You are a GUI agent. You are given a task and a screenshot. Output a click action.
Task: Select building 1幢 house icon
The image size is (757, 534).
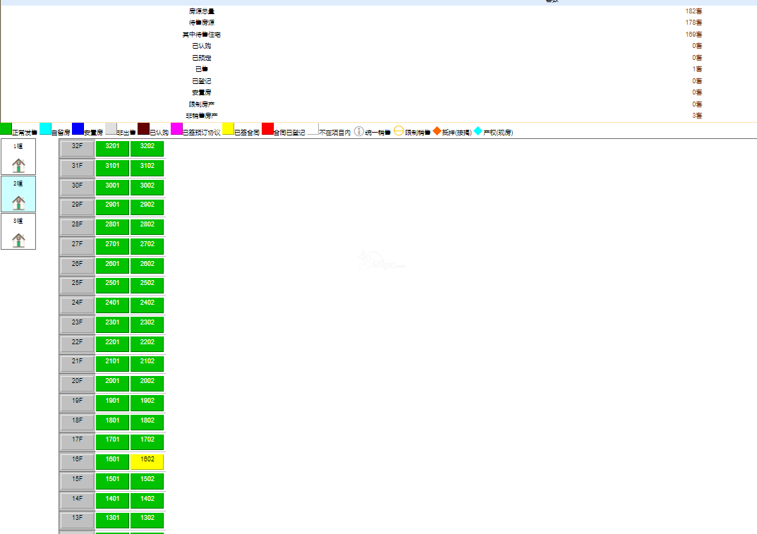point(18,164)
